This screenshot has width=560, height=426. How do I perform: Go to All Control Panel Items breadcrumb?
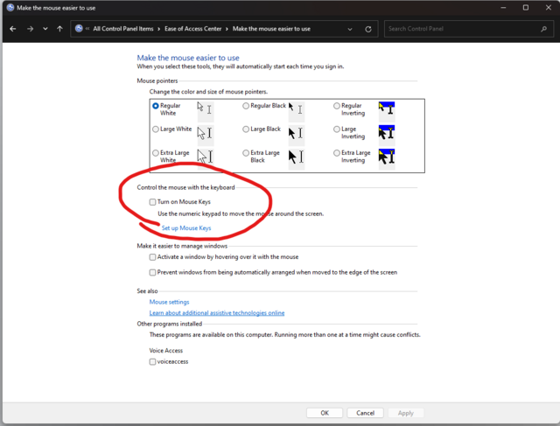[x=122, y=29]
